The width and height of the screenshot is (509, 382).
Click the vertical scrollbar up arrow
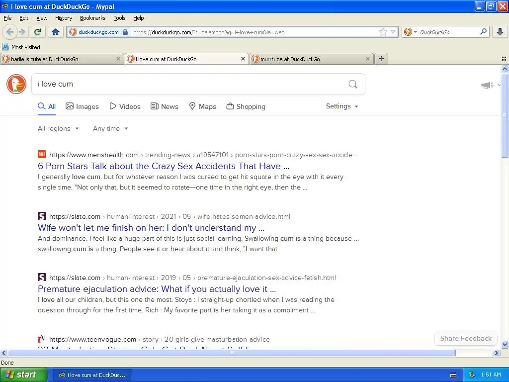[x=505, y=69]
